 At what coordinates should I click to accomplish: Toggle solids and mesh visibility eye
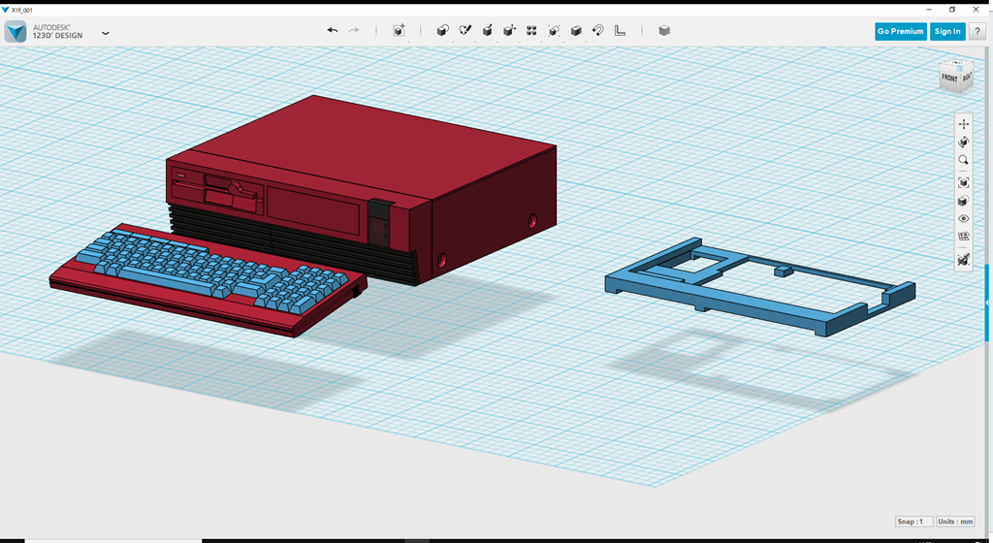pyautogui.click(x=963, y=219)
